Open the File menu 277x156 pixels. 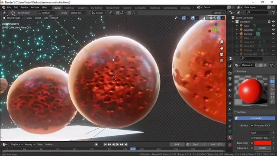point(9,7)
